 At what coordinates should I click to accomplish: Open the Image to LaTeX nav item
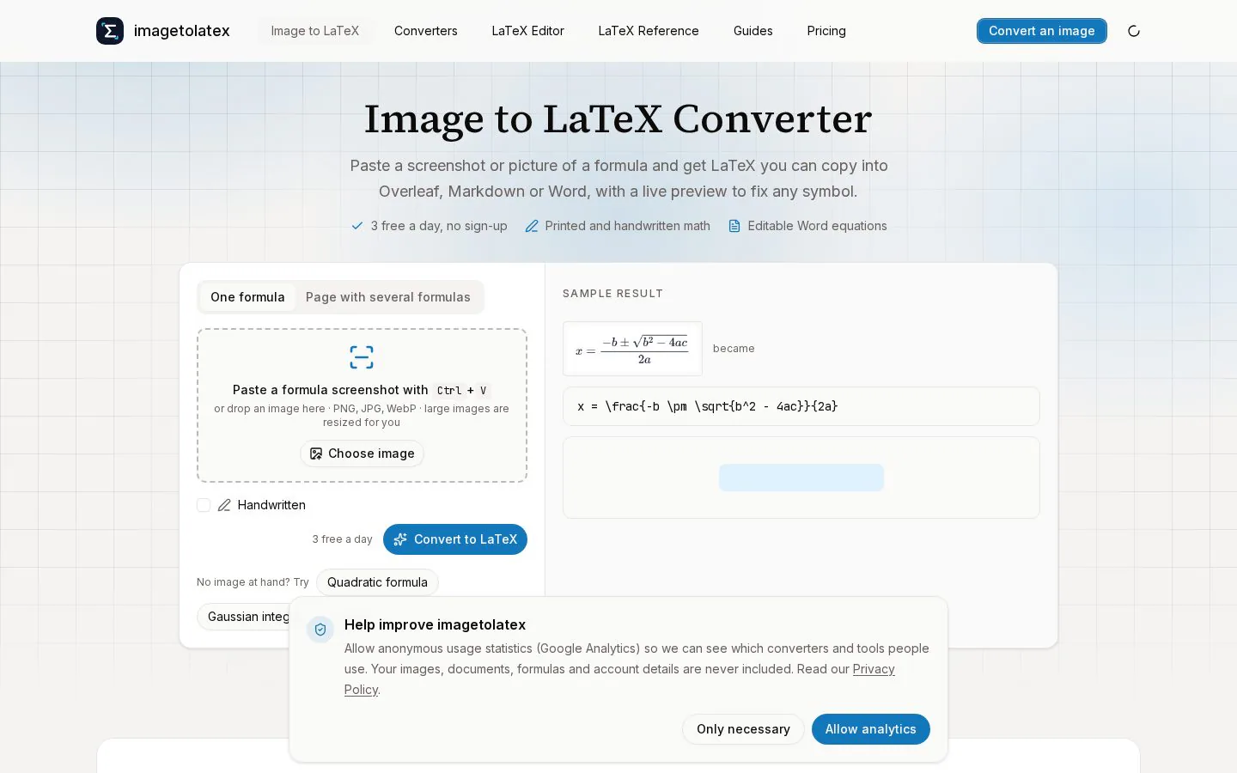point(315,31)
